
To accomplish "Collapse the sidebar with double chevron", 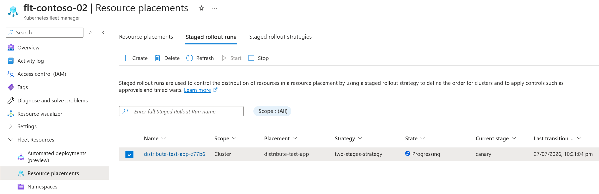I will click(103, 32).
